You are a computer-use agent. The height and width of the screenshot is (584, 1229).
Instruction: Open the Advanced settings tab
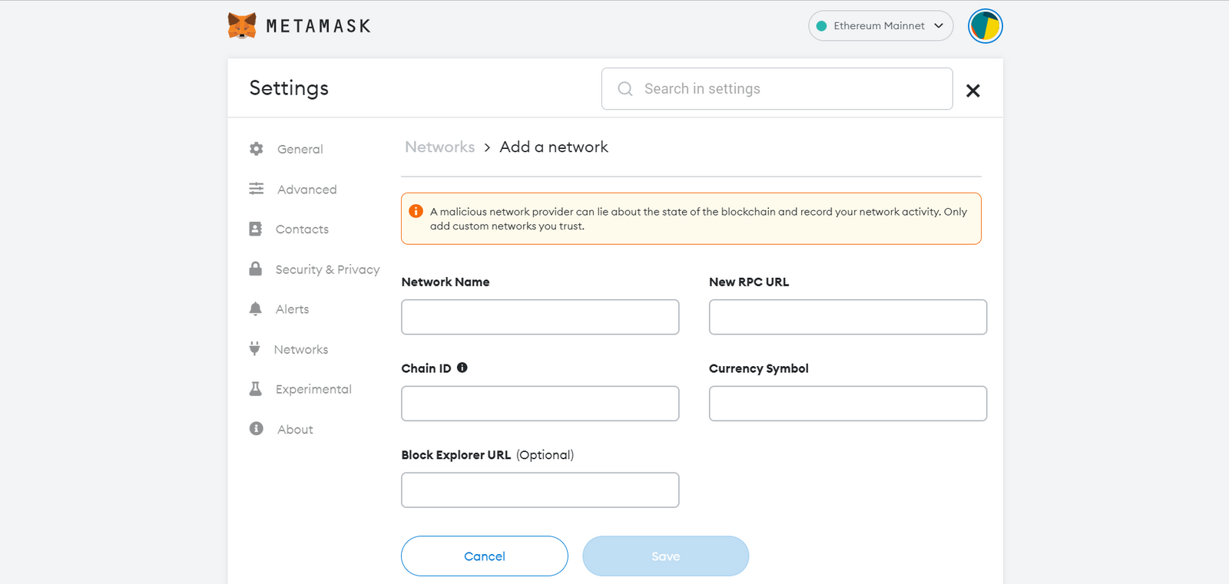coord(306,190)
